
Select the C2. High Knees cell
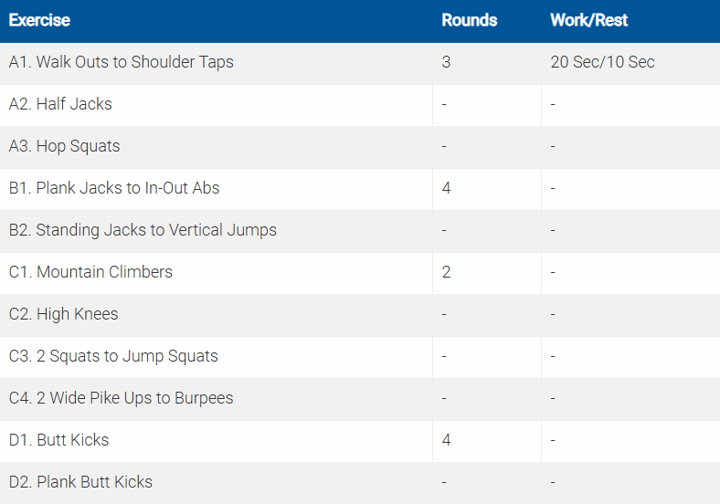pyautogui.click(x=63, y=314)
